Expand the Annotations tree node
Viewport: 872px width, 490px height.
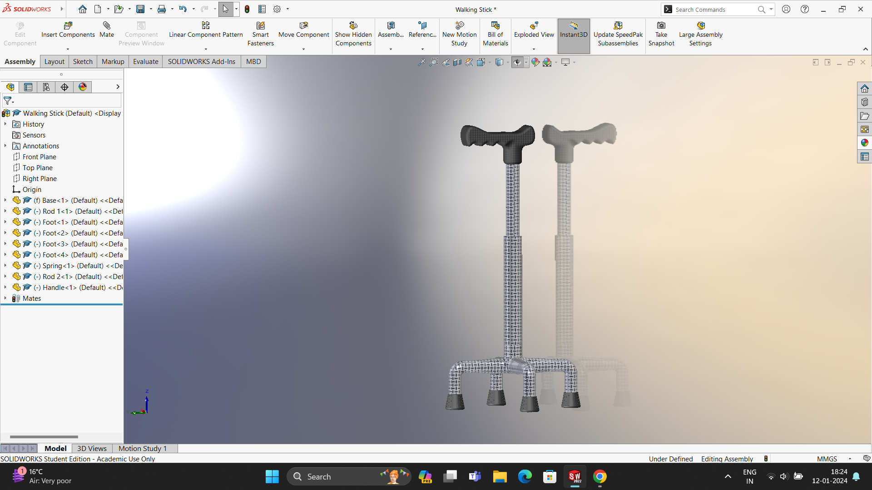(x=5, y=146)
